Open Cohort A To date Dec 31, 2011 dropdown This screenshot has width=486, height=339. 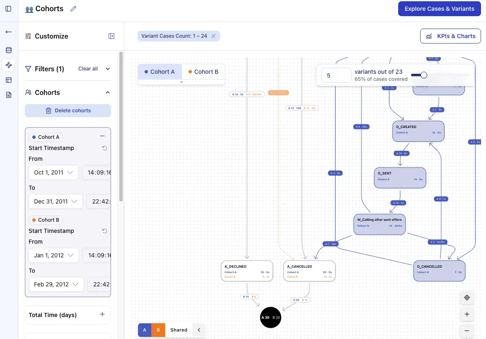pyautogui.click(x=56, y=201)
